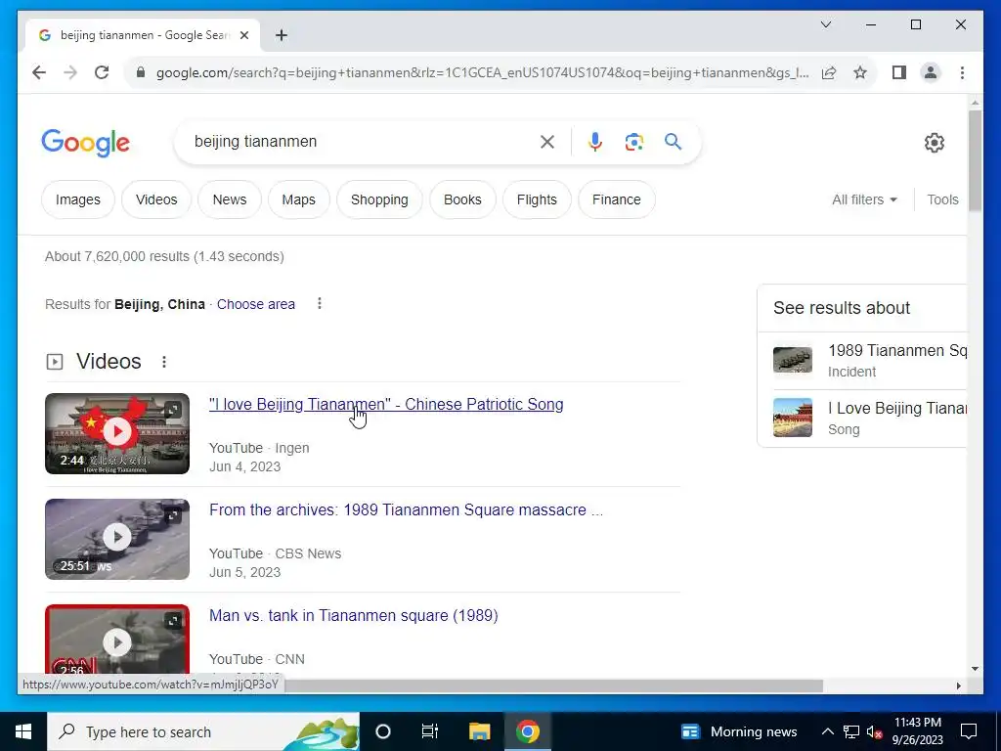
Task: Open the 1989 Tiananmen Square massacre archive link
Action: click(406, 510)
